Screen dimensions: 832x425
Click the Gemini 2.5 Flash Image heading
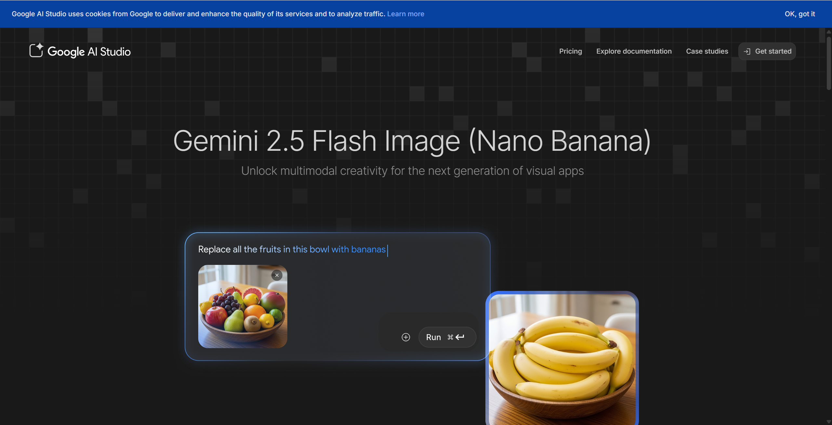tap(412, 141)
